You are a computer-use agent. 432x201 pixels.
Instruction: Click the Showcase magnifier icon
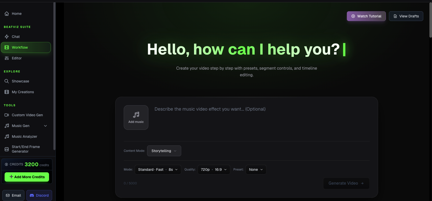tap(7, 81)
